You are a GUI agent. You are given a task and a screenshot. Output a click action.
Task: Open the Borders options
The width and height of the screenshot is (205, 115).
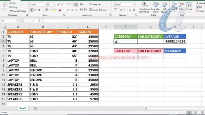point(46,10)
